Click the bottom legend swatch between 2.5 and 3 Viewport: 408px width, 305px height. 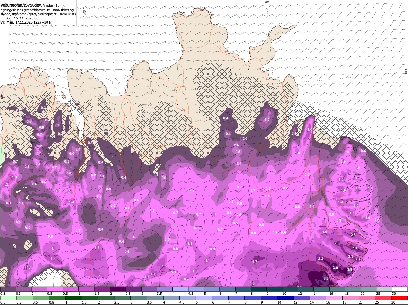point(122,298)
